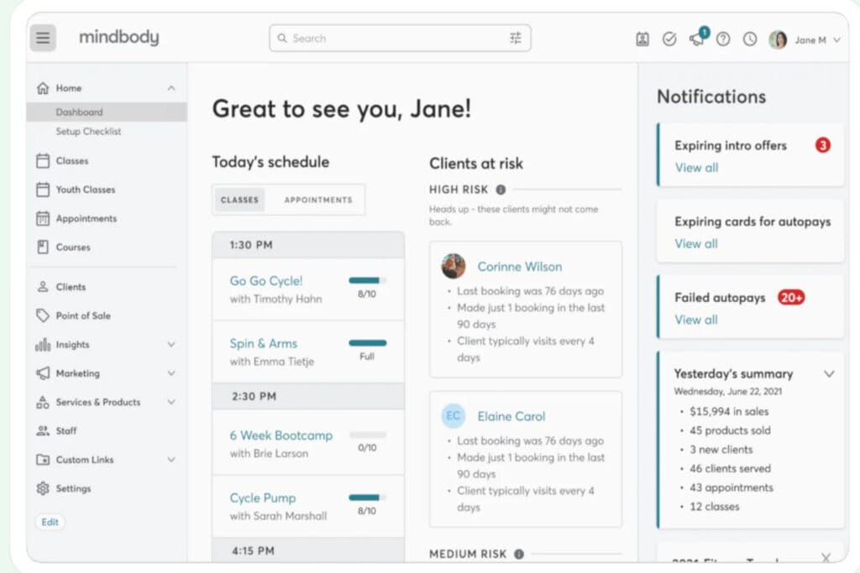Expand the Insights sidebar menu
Image resolution: width=860 pixels, height=573 pixels.
[x=171, y=345]
